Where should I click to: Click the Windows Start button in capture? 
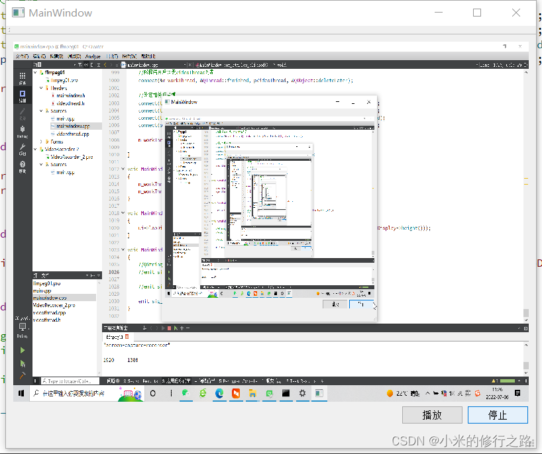pyautogui.click(x=21, y=393)
